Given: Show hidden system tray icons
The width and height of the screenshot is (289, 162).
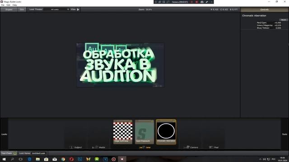Looking at the screenshot, I should pos(260,159).
